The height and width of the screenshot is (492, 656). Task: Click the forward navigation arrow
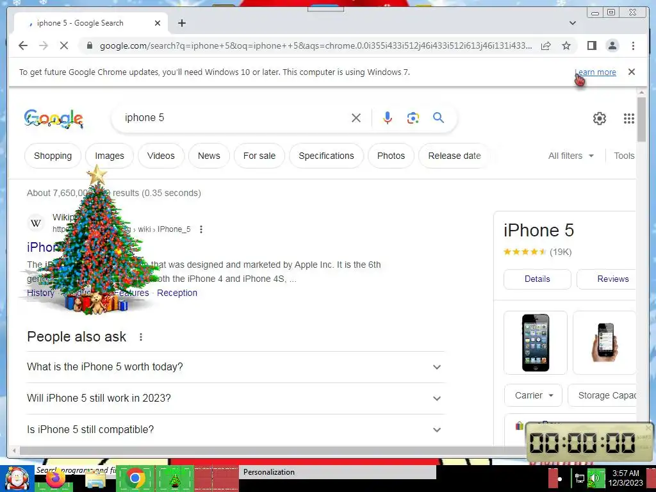click(x=44, y=45)
